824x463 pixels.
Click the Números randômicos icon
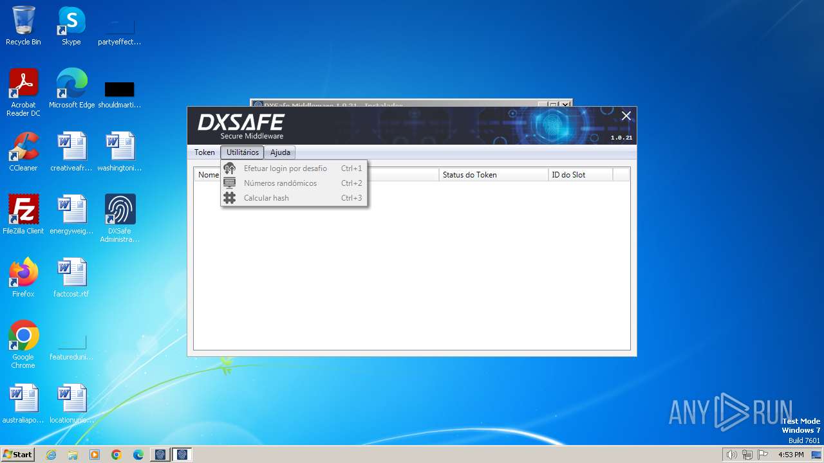230,183
